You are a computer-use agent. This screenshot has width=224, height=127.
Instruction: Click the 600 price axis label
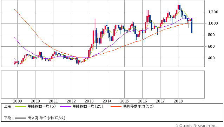(x=211, y=46)
